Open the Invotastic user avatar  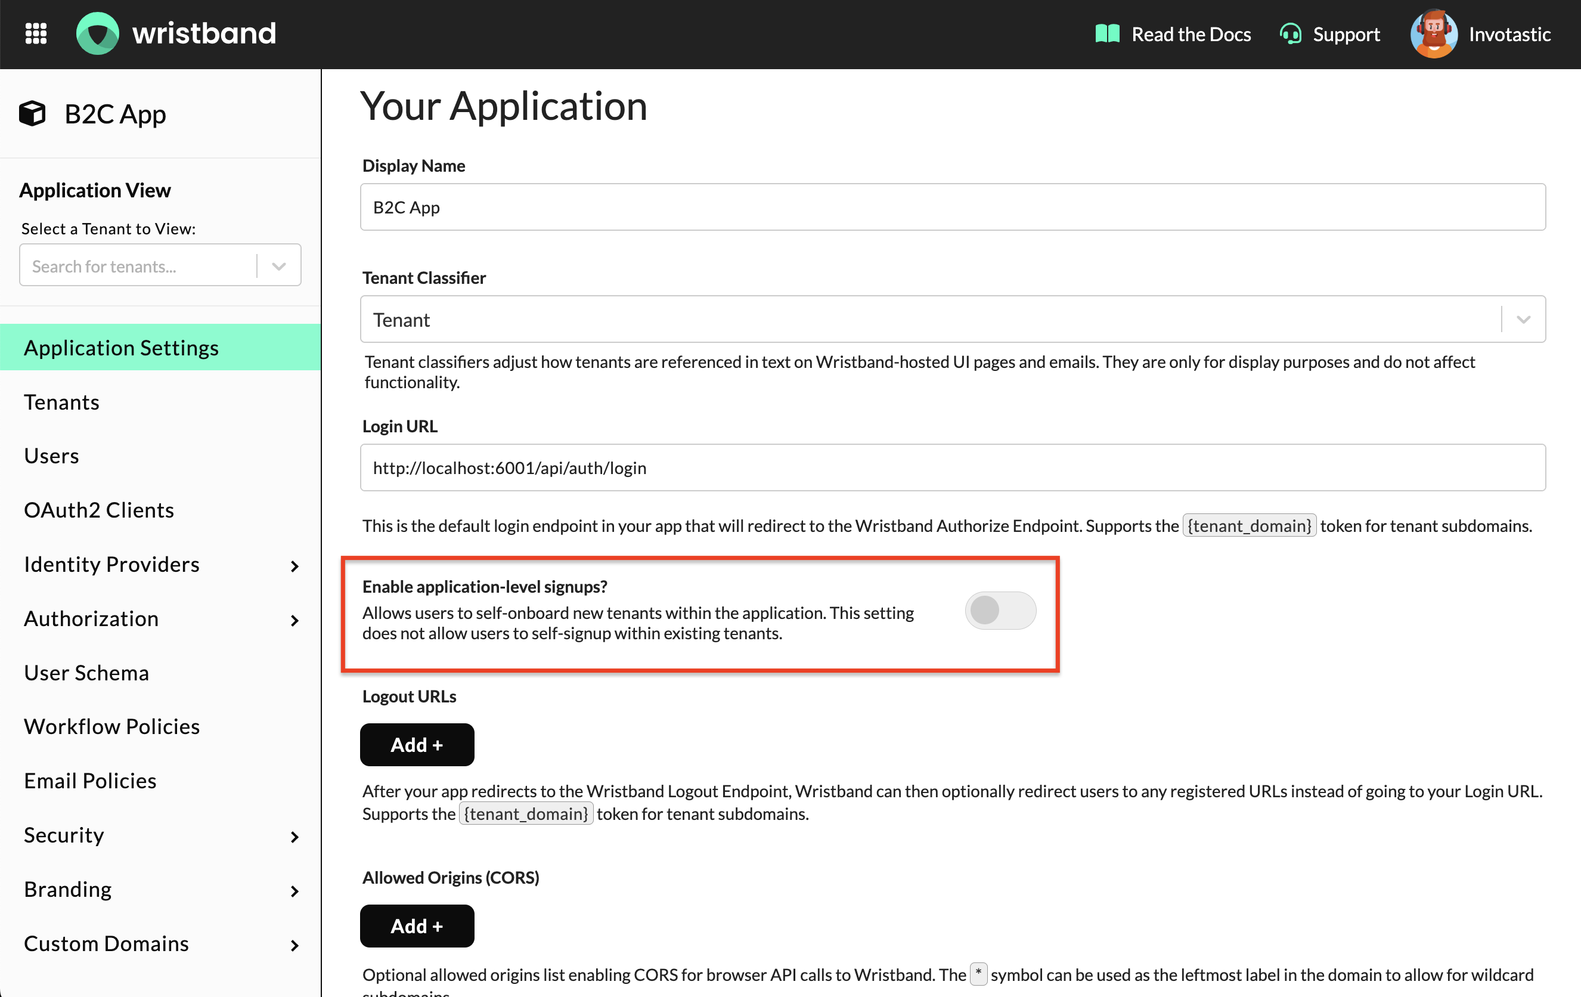point(1433,33)
